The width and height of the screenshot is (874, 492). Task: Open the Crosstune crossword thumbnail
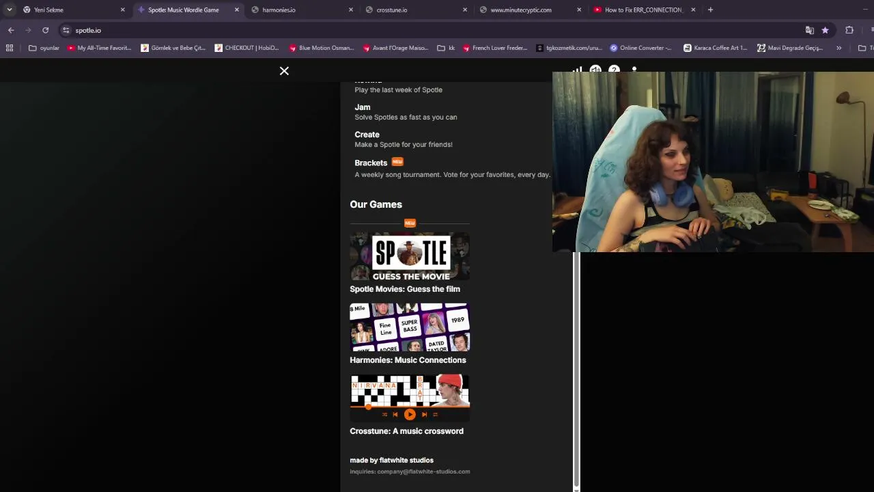point(410,398)
